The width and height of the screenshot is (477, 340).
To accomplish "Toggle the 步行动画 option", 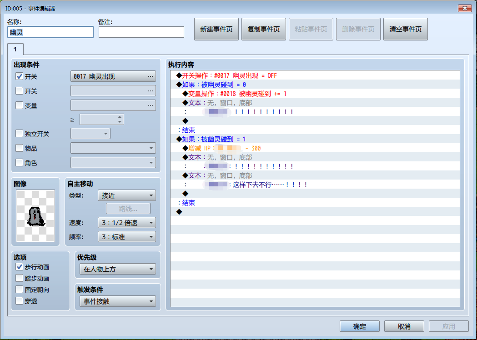I will 19,267.
